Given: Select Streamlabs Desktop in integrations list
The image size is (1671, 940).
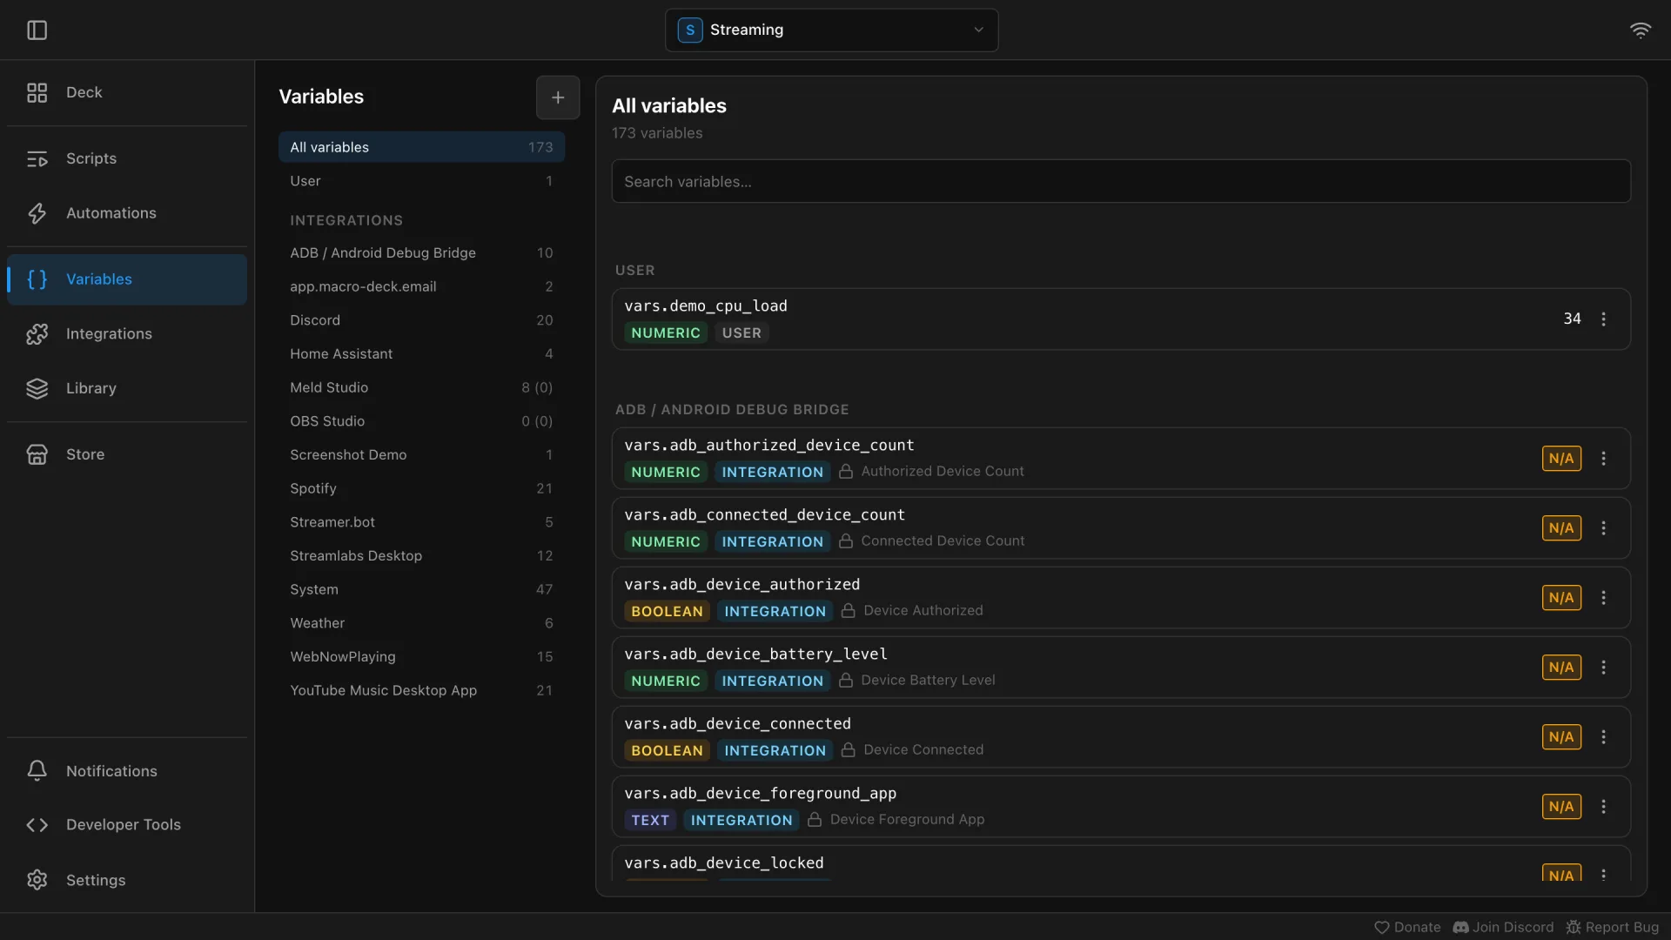Looking at the screenshot, I should pyautogui.click(x=421, y=556).
